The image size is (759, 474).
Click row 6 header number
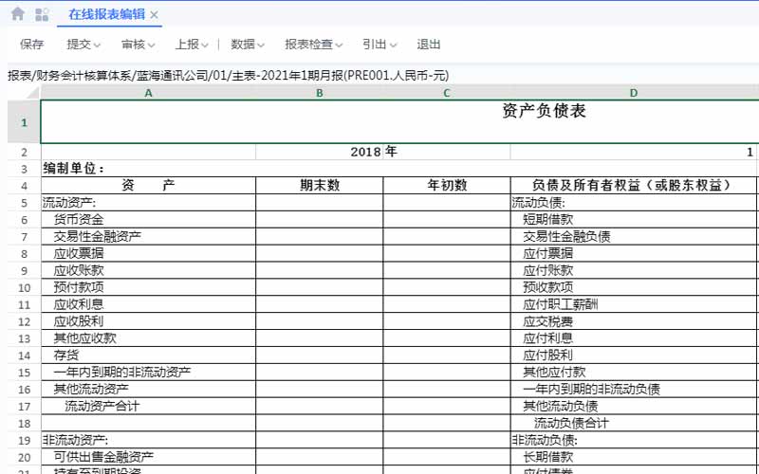24,220
